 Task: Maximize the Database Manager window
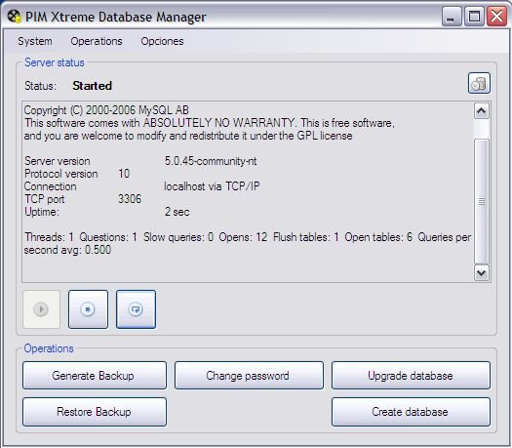coord(474,16)
